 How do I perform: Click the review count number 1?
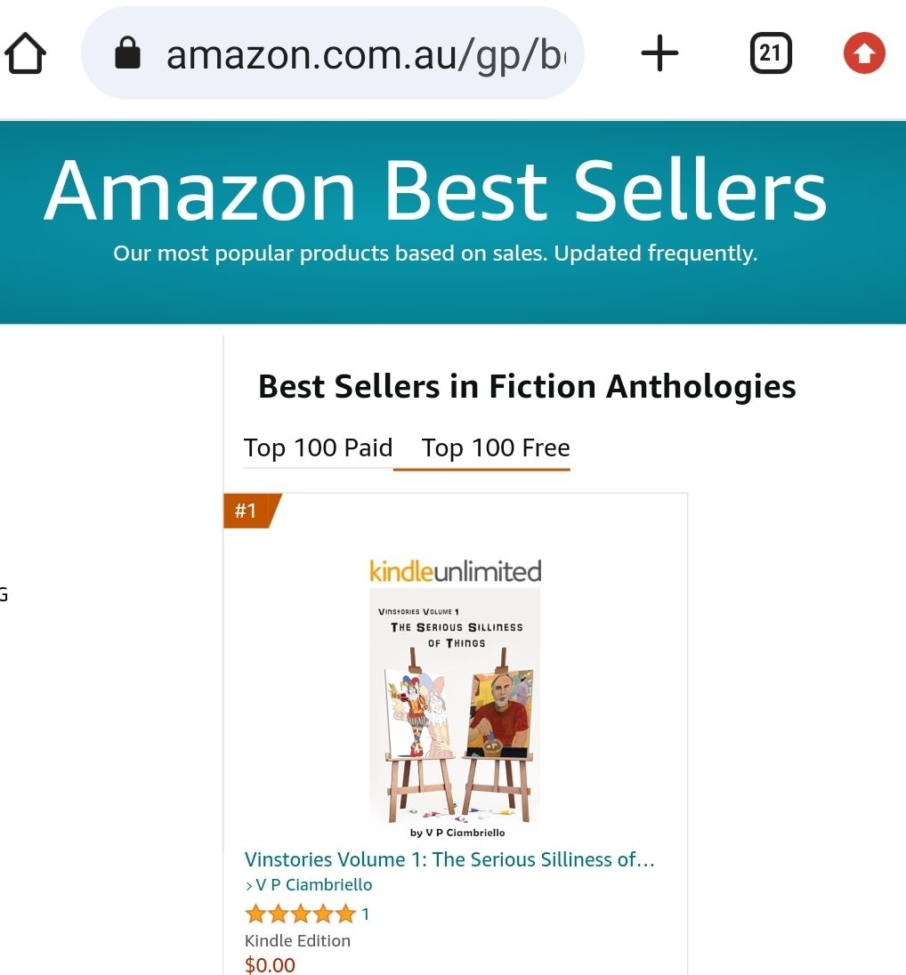[x=365, y=914]
